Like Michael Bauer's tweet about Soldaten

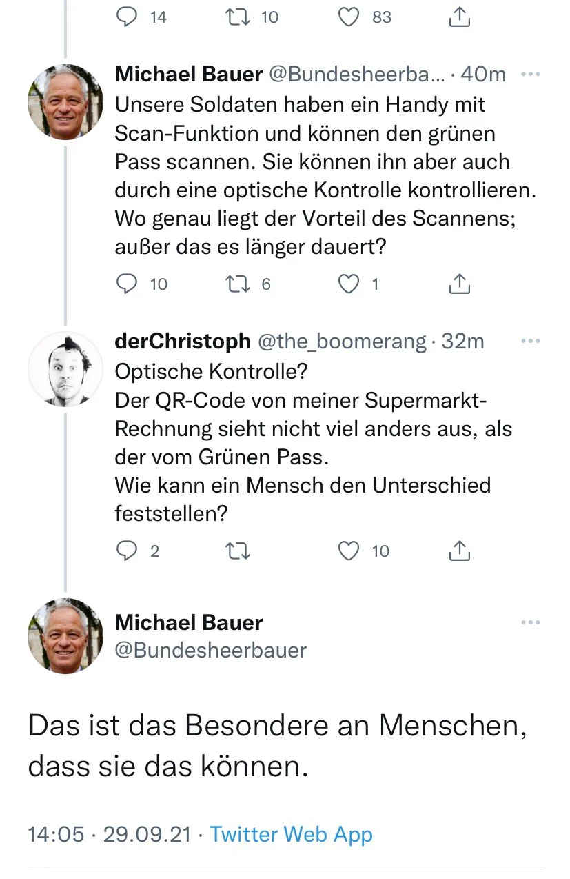[350, 284]
